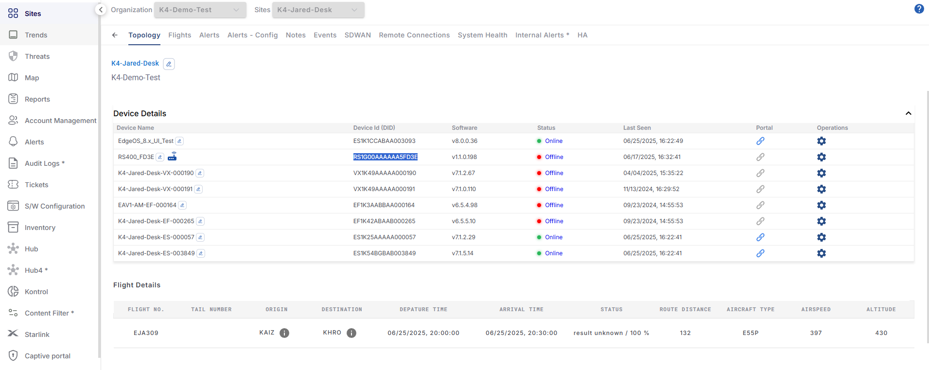
Task: Click the K4-Jared-Desk site name link
Action: [x=135, y=63]
